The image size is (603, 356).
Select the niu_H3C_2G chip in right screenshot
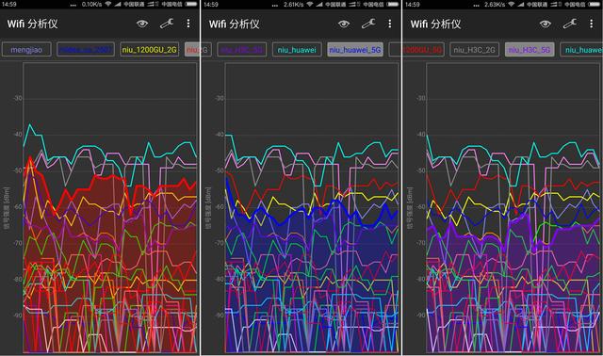pyautogui.click(x=474, y=50)
